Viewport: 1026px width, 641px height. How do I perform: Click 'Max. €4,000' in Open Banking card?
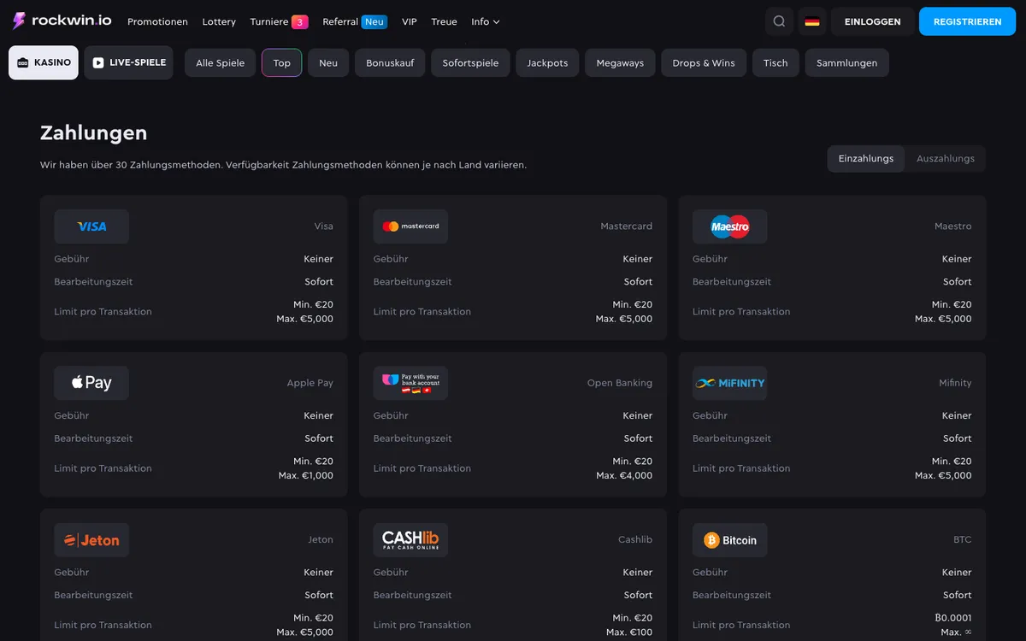624,475
